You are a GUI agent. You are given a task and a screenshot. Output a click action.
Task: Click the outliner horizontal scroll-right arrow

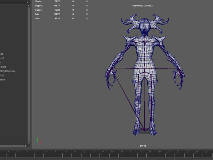[x=26, y=146]
